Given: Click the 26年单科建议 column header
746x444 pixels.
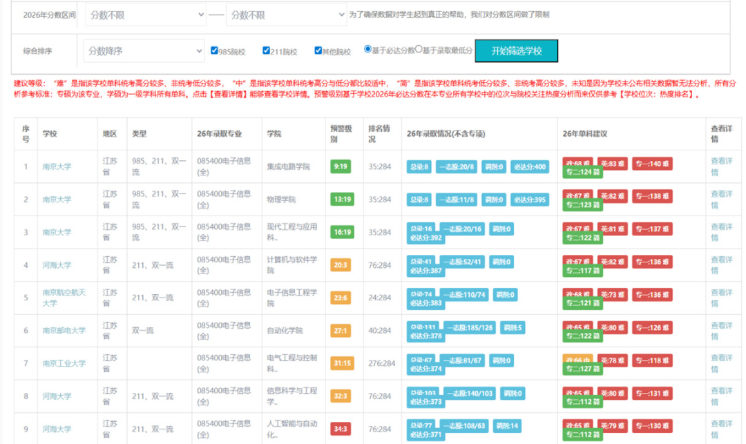Looking at the screenshot, I should pyautogui.click(x=585, y=133).
